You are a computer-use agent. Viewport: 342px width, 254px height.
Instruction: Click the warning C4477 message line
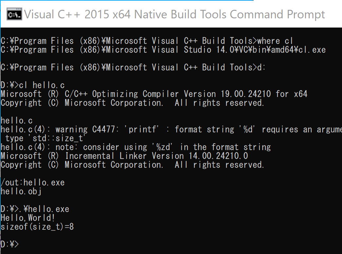(171, 129)
